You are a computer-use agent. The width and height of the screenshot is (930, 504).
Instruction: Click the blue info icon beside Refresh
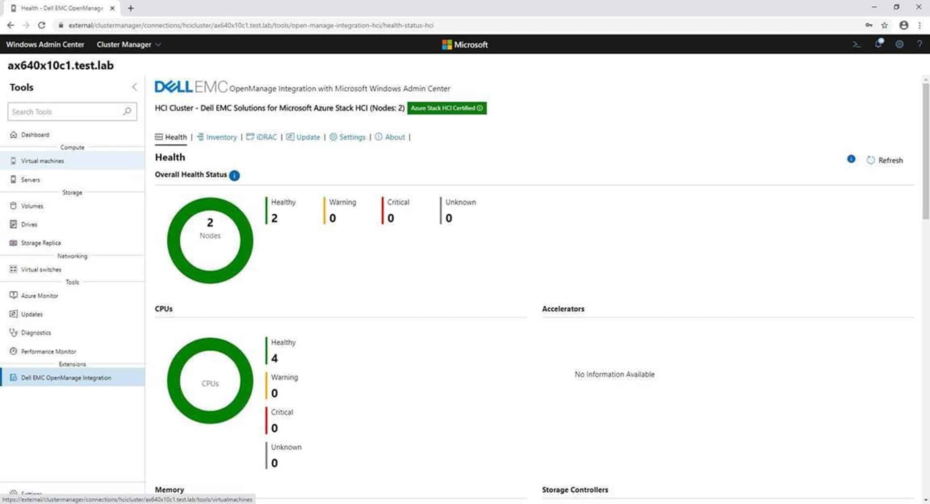tap(851, 159)
